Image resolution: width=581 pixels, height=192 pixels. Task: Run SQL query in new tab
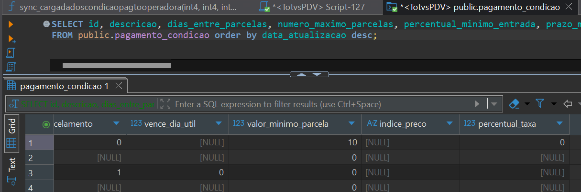point(11,39)
